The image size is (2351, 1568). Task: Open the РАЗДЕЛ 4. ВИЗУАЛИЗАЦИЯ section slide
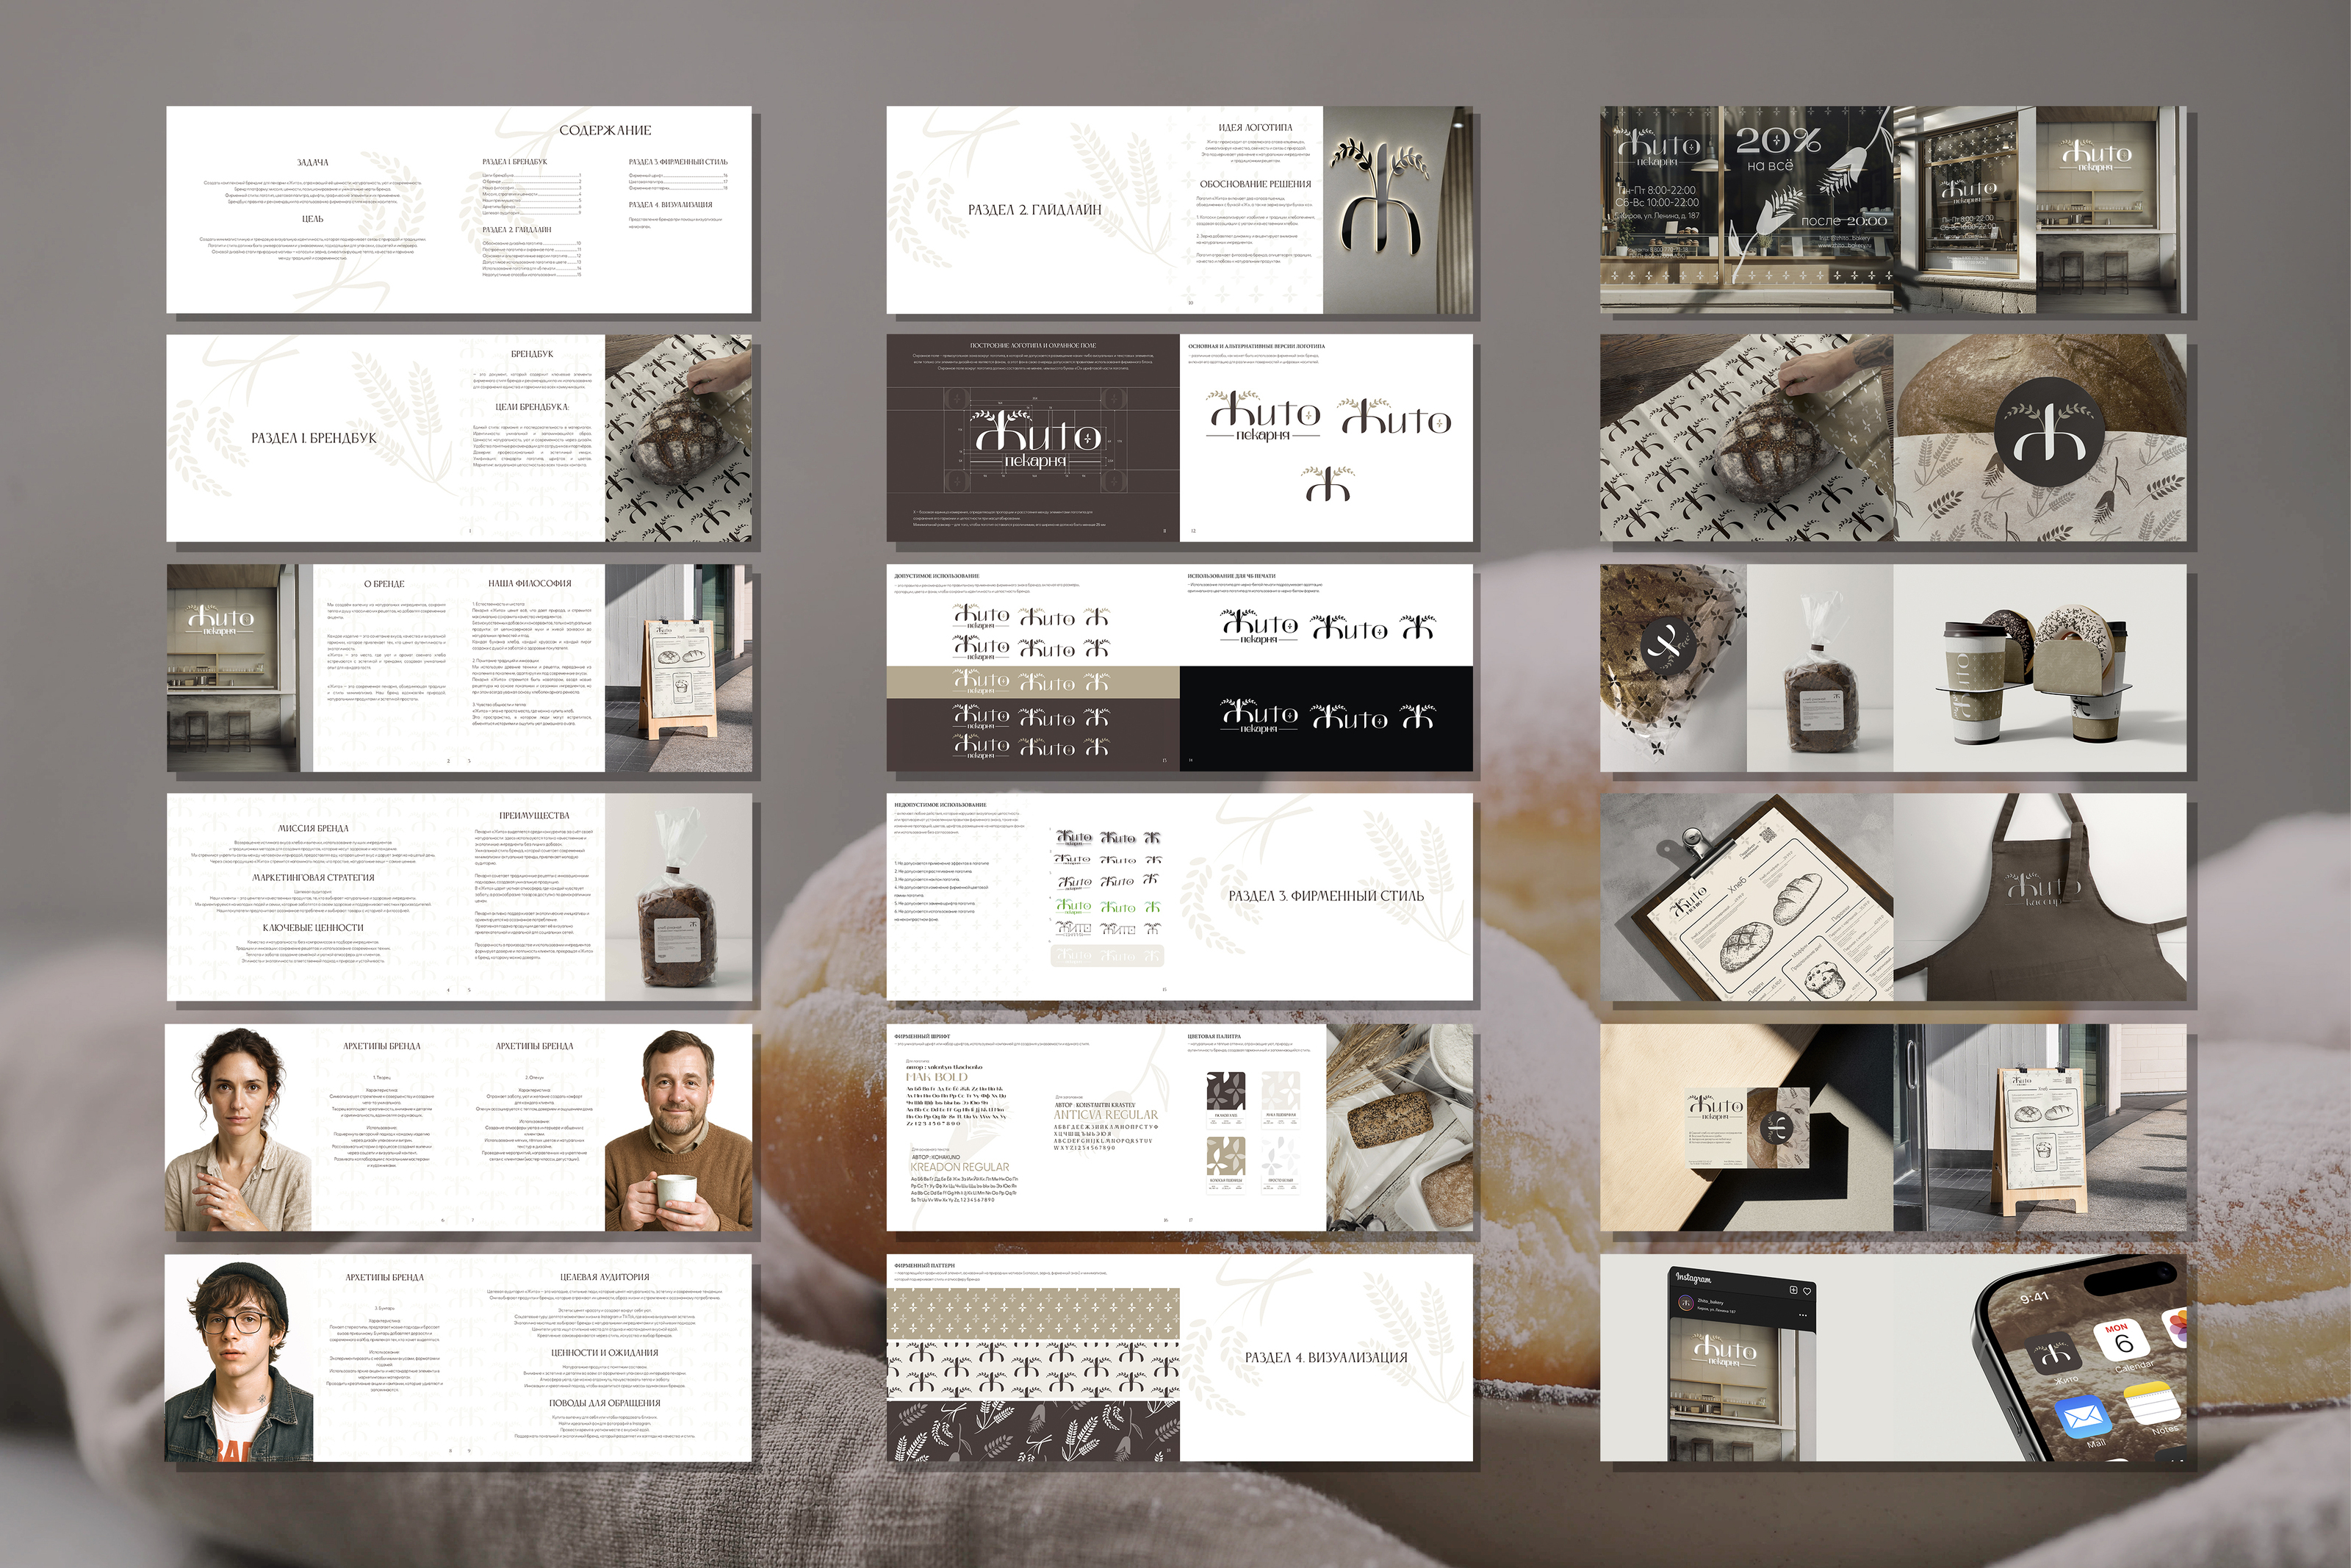(x=1325, y=1357)
